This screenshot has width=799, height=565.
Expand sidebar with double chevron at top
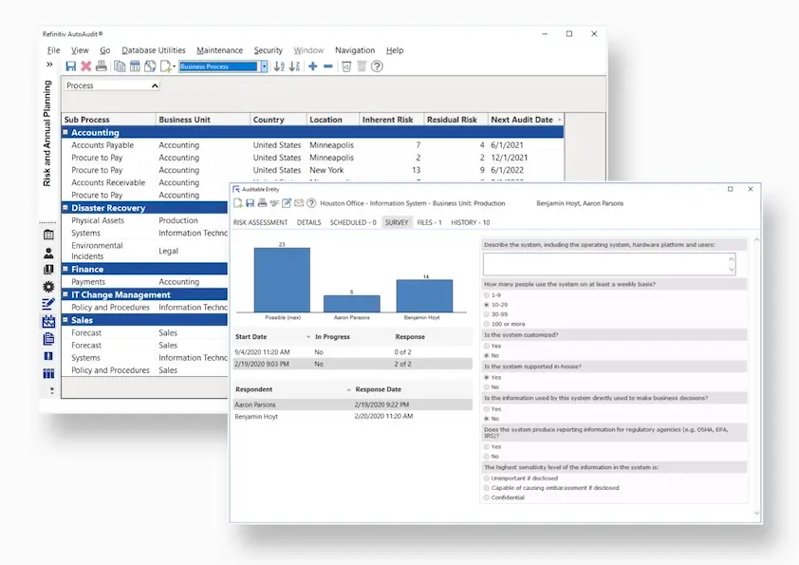coord(49,65)
